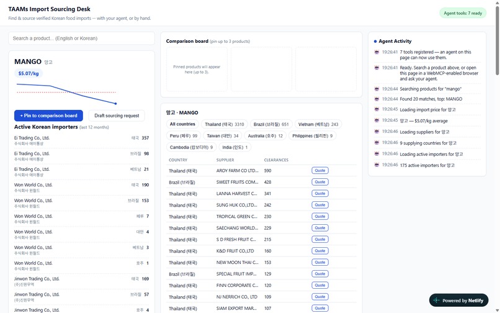This screenshot has width=500, height=313.
Task: Select Won World row with 153
Action: coord(81,203)
